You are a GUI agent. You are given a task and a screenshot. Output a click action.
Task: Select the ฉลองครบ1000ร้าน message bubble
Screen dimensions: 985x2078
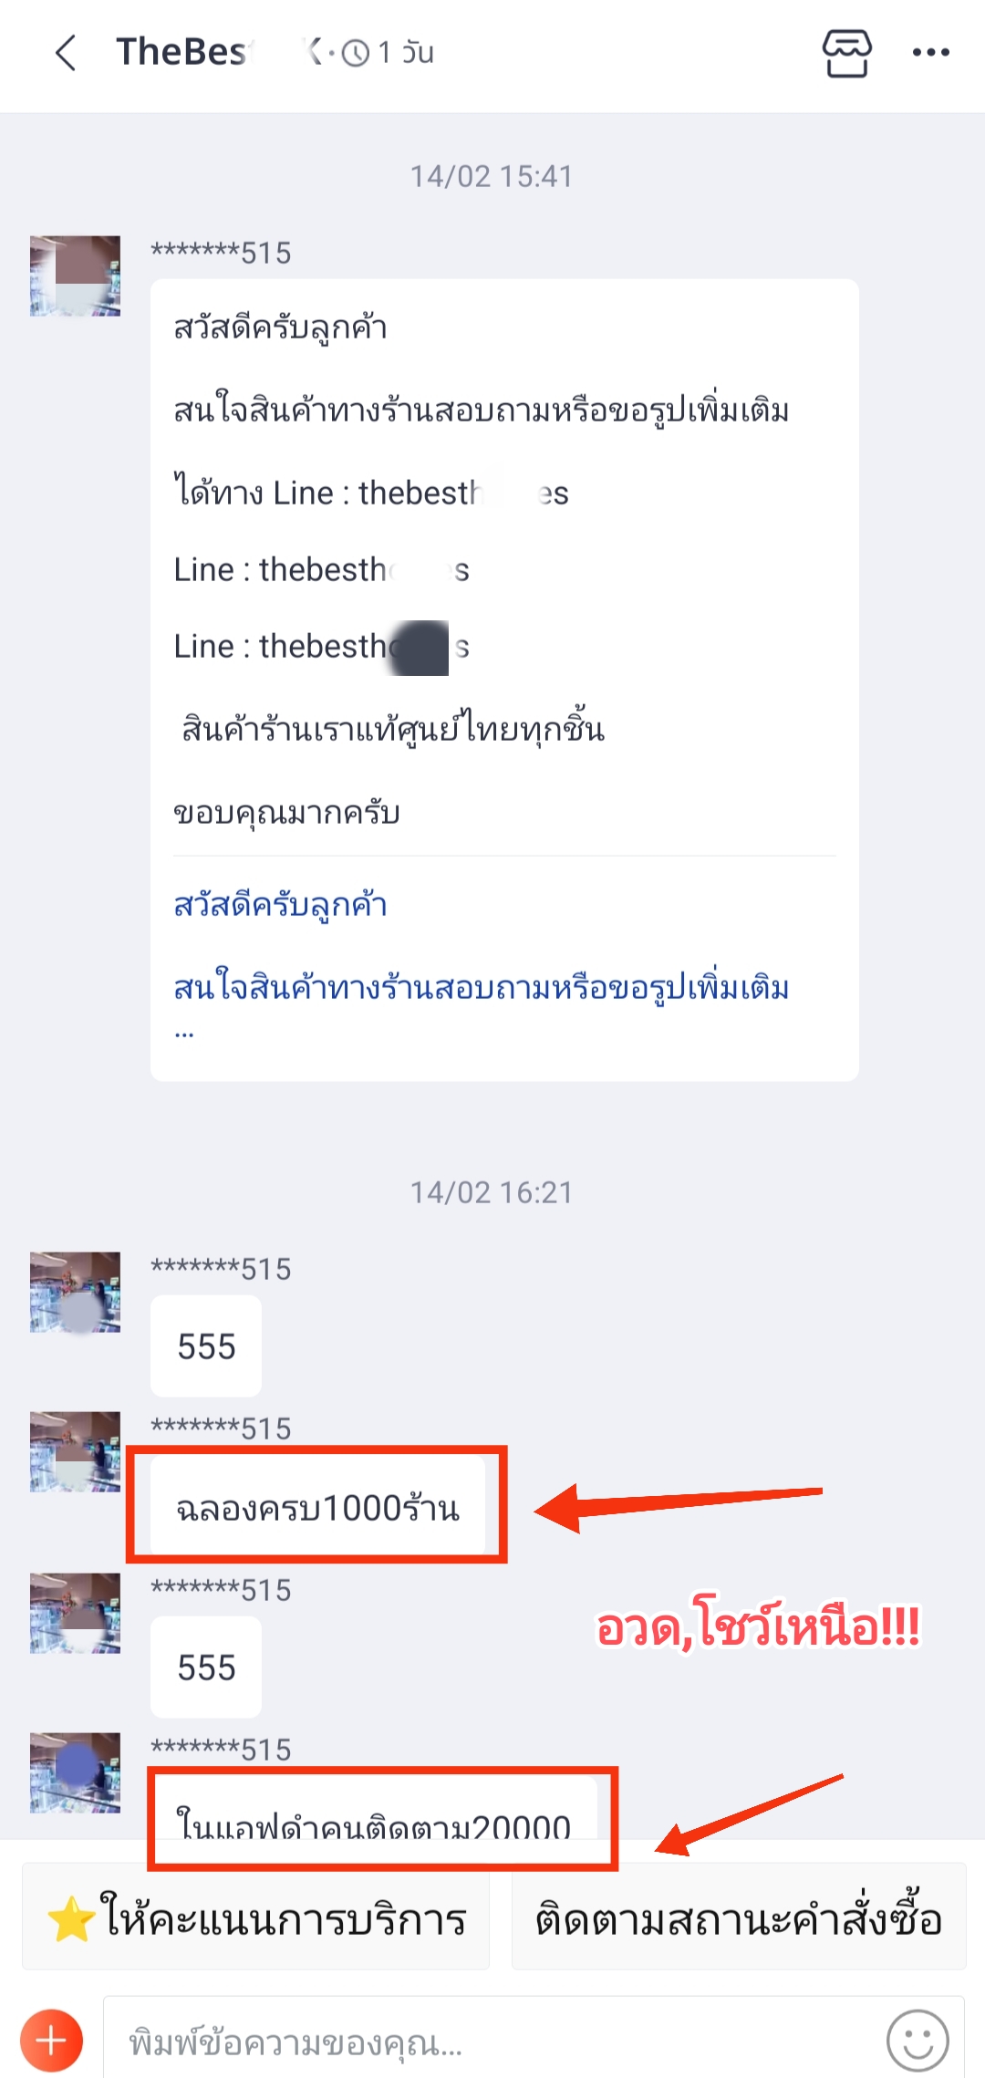(x=317, y=1505)
